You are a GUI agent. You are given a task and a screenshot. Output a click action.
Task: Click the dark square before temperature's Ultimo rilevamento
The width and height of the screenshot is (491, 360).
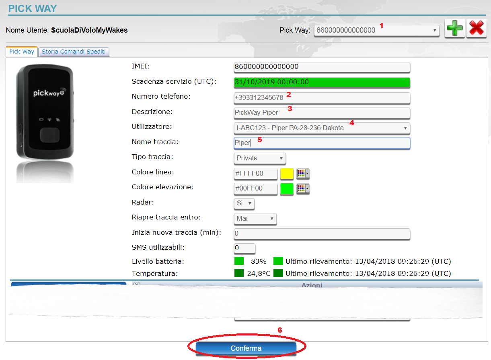[x=278, y=273]
